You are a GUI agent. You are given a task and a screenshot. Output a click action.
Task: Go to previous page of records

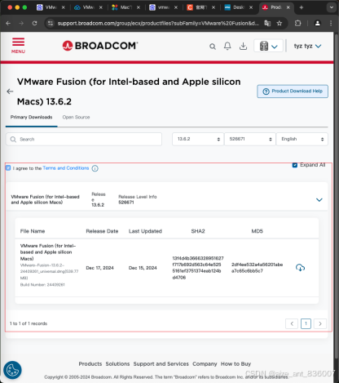[x=292, y=323]
